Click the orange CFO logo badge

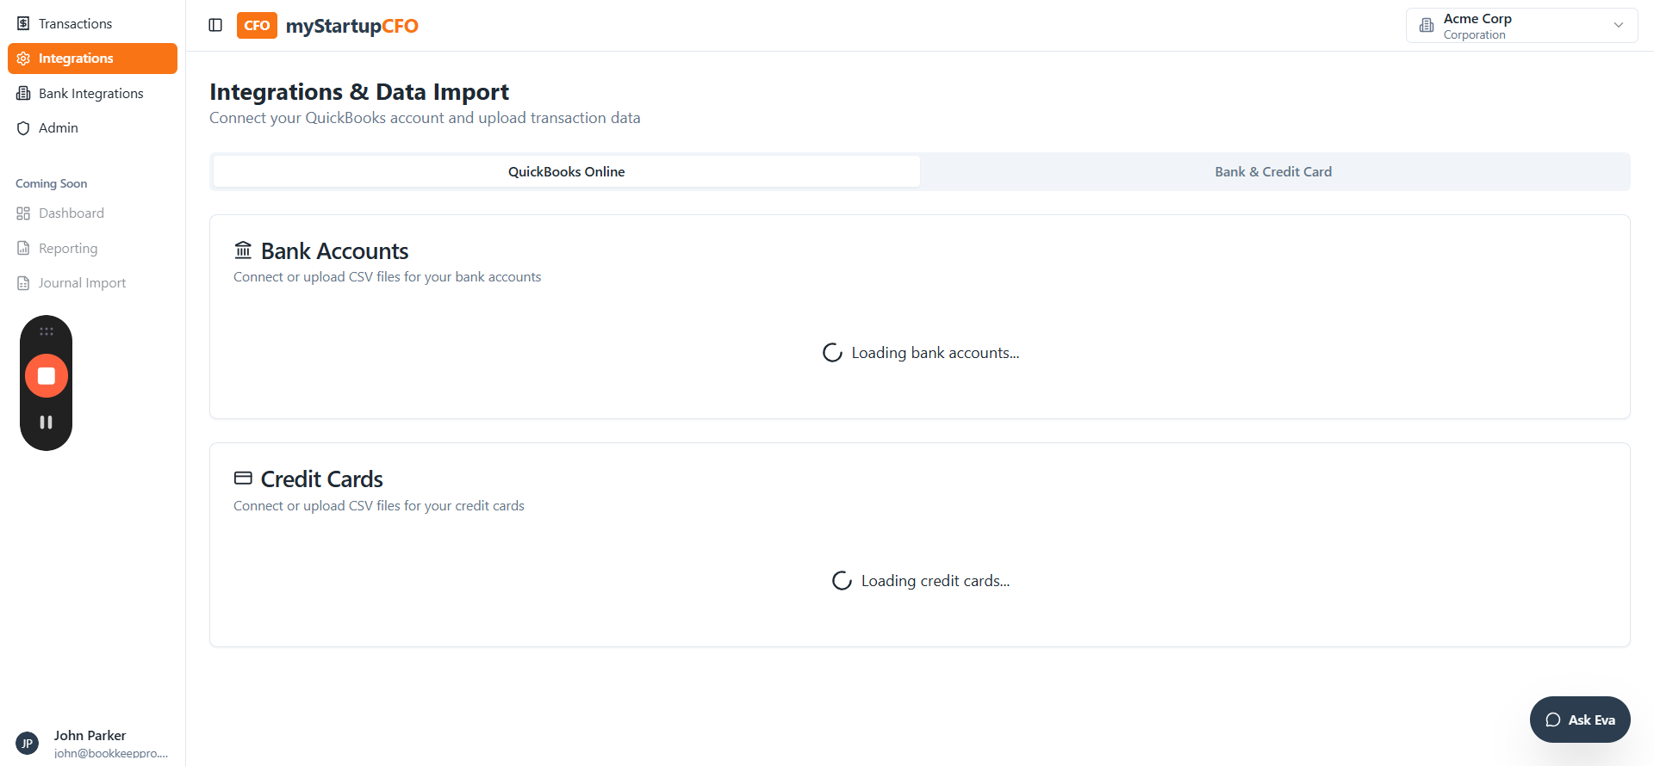[257, 25]
